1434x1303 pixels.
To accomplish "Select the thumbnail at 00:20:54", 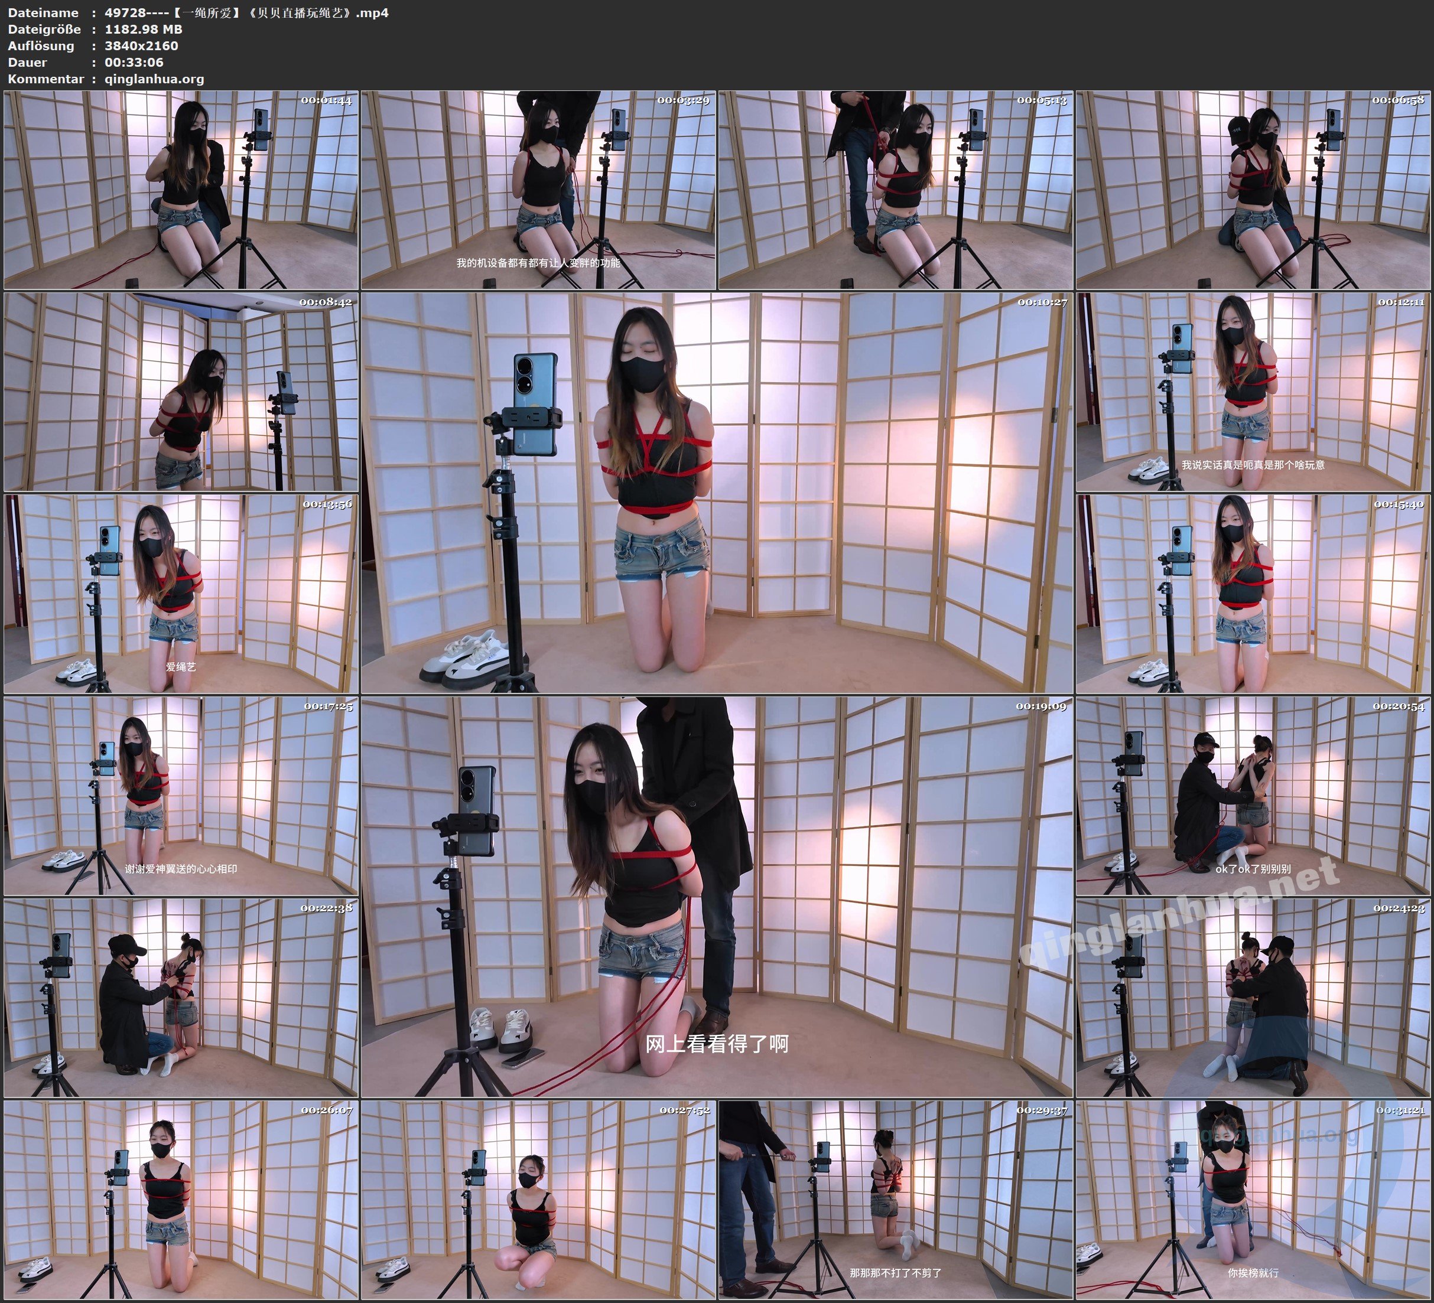I will coord(1253,796).
